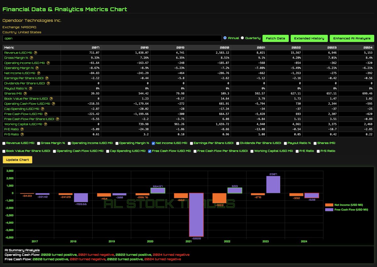The height and width of the screenshot is (267, 377).
Task: Select the Quarterly radio button
Action: (242, 38)
